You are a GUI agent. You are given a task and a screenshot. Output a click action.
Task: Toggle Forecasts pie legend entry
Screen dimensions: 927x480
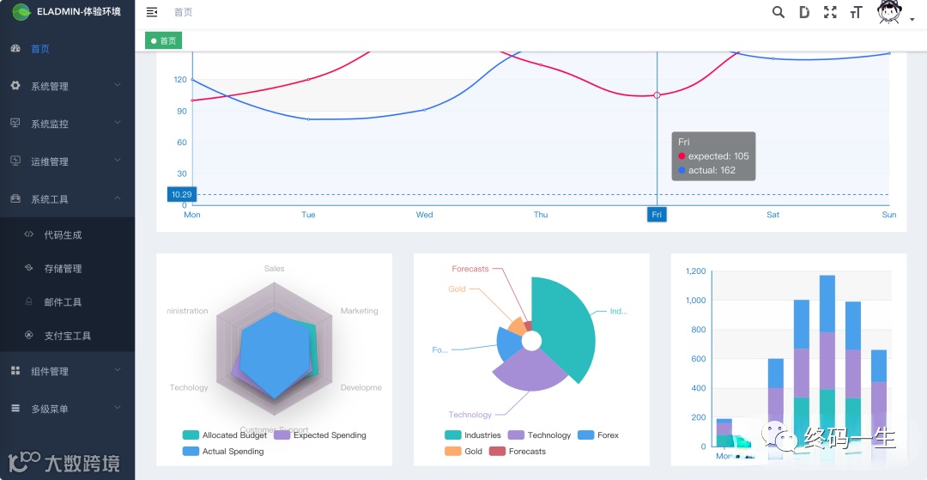518,451
